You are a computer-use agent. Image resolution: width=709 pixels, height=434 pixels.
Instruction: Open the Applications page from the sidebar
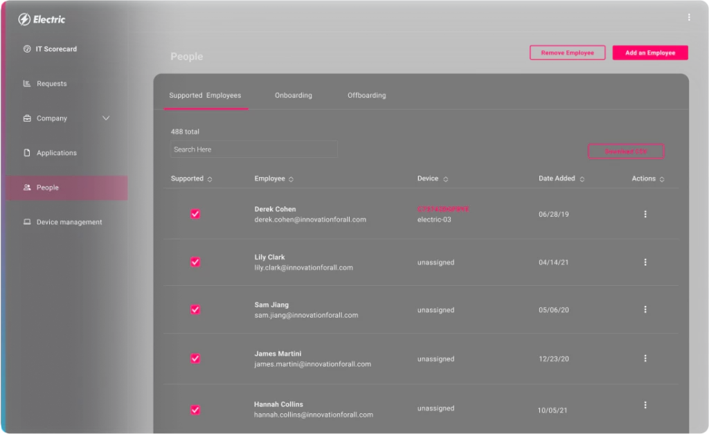57,152
